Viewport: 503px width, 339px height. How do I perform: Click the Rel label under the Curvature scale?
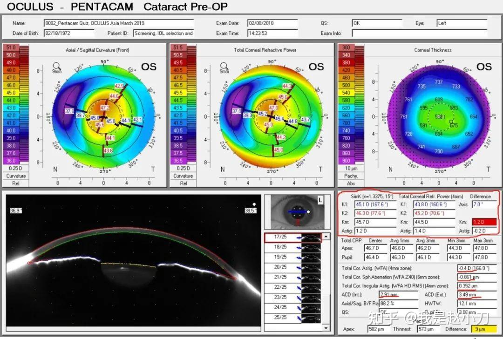point(15,183)
